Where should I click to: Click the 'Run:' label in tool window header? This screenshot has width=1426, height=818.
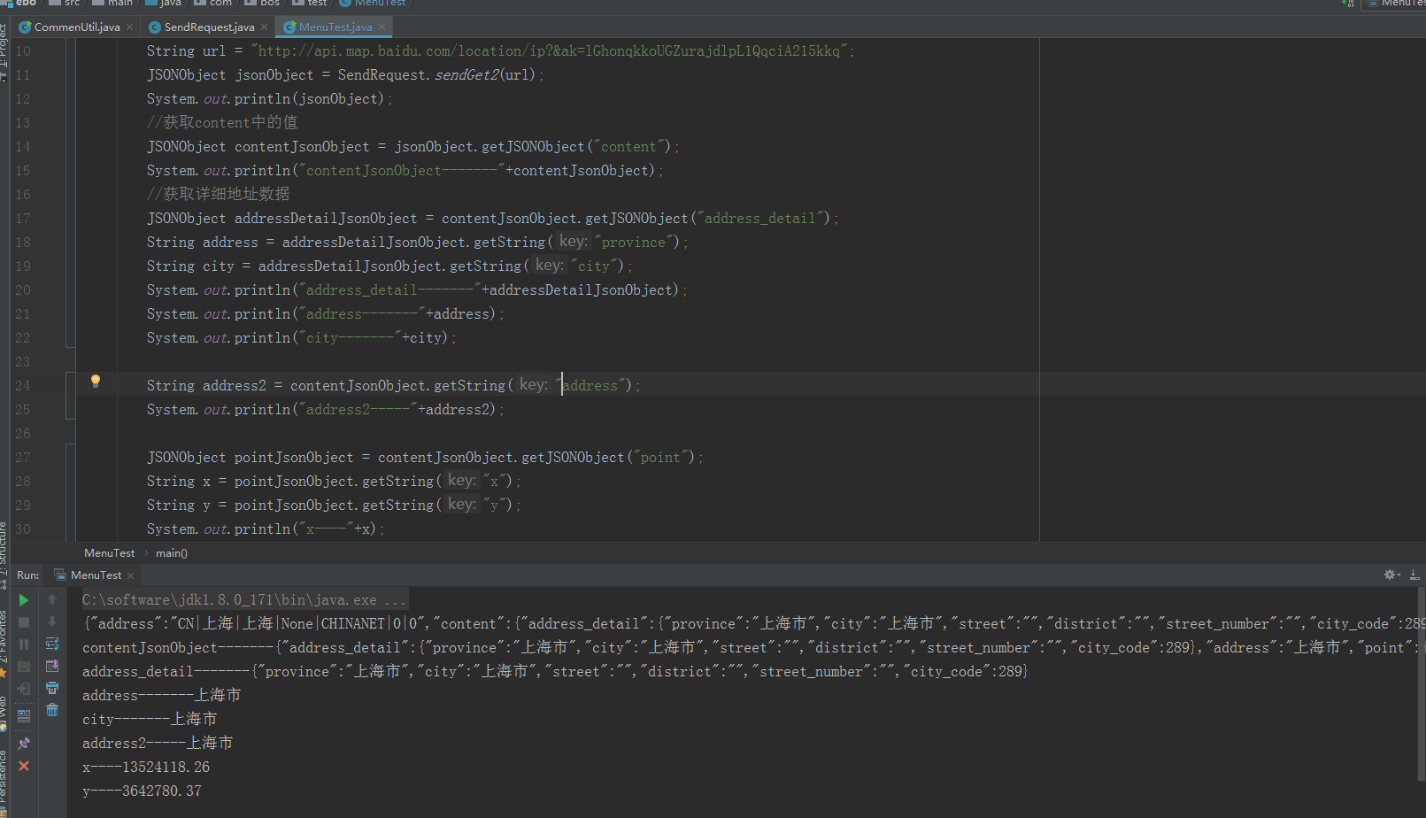click(28, 575)
